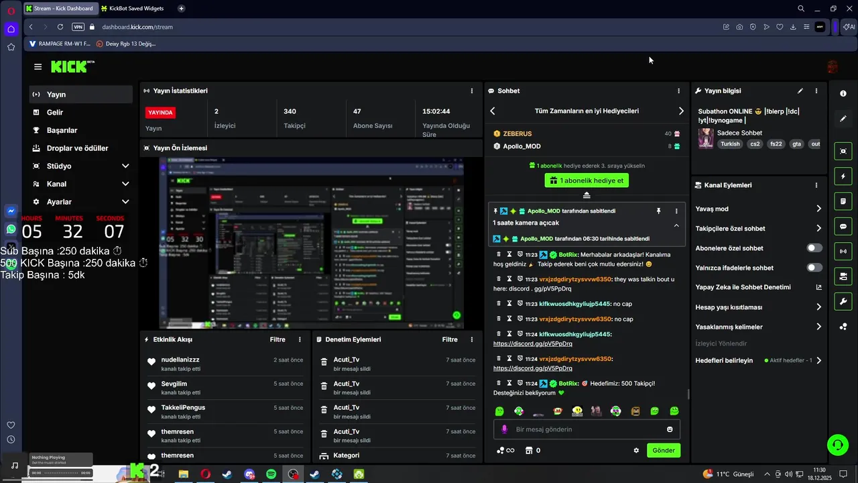
Task: Open Gelir in the sidebar
Action: (x=81, y=113)
